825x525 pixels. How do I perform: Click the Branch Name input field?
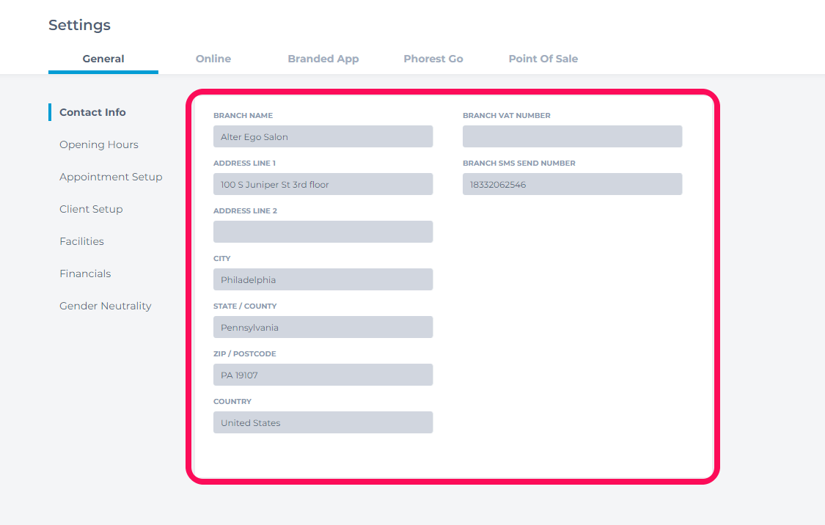point(323,136)
